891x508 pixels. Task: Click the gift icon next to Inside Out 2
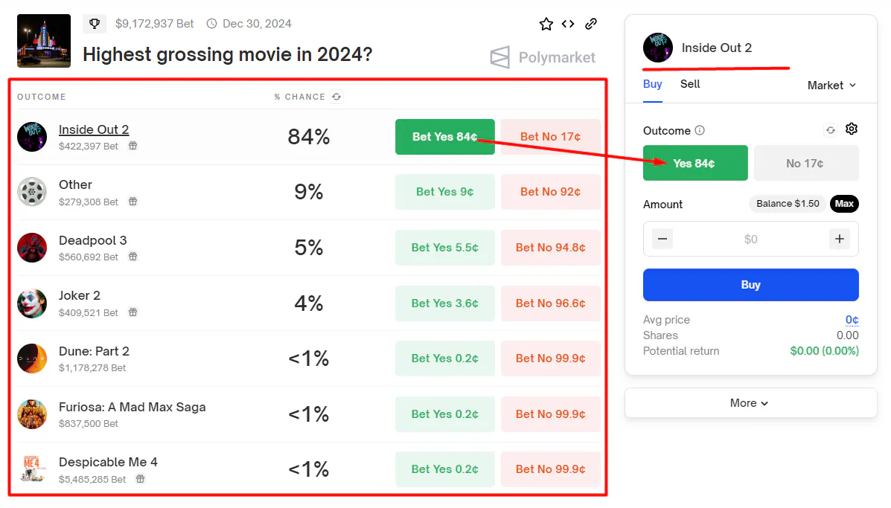132,146
